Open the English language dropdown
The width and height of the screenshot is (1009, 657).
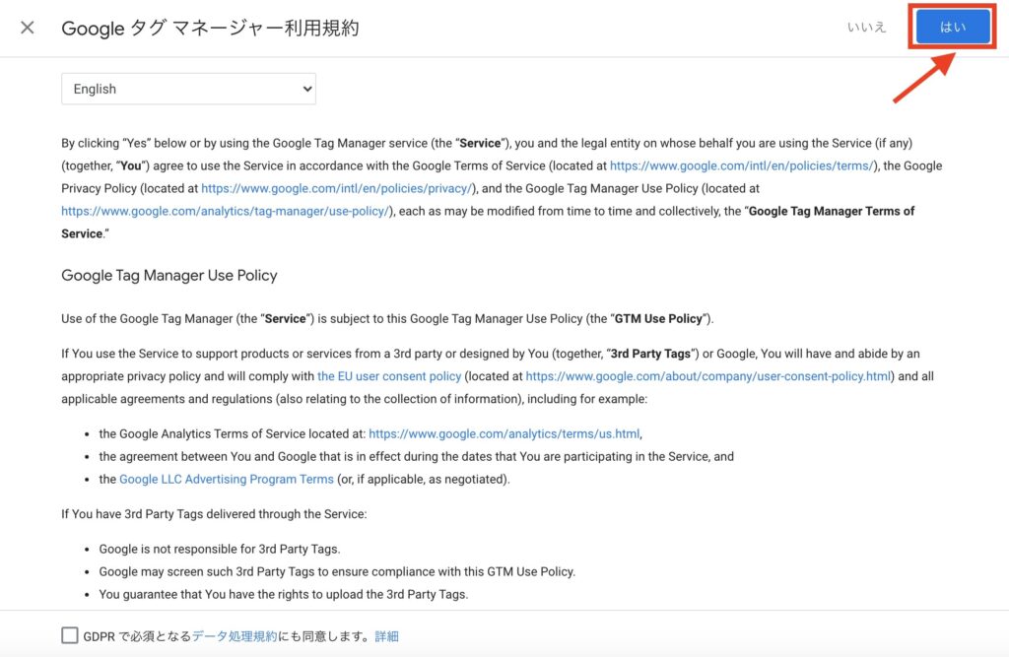tap(188, 89)
